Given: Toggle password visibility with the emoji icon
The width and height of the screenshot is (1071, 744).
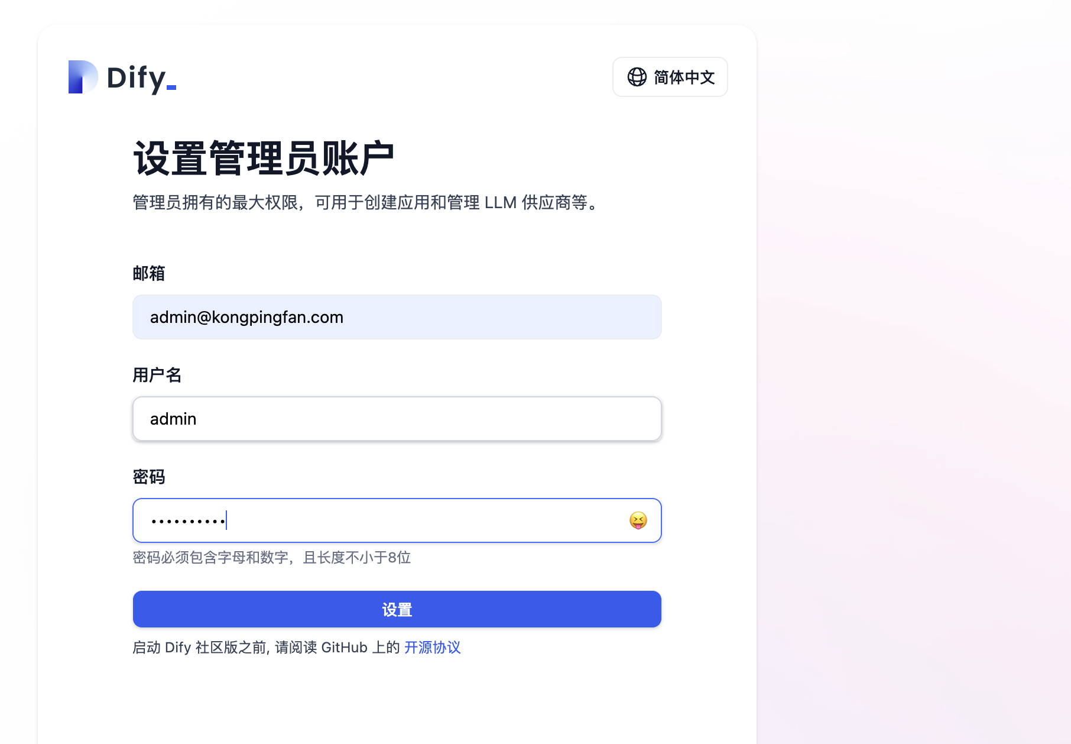Looking at the screenshot, I should [638, 520].
